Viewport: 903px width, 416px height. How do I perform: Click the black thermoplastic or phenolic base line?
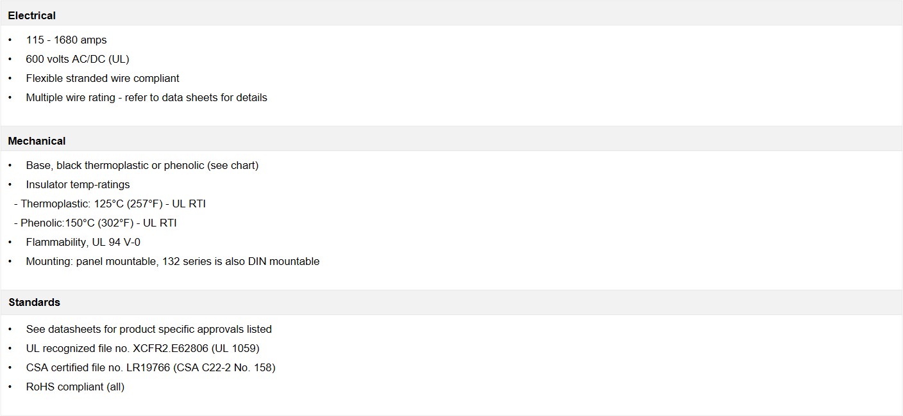[x=142, y=165]
